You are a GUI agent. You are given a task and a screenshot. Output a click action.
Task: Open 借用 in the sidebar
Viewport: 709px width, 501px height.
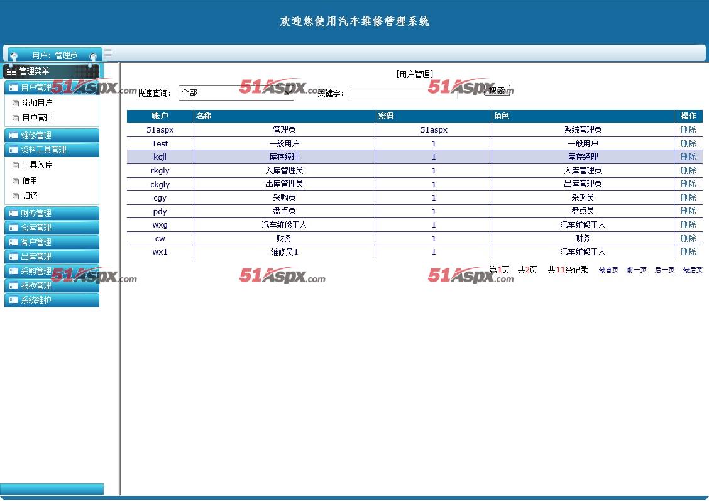click(30, 180)
